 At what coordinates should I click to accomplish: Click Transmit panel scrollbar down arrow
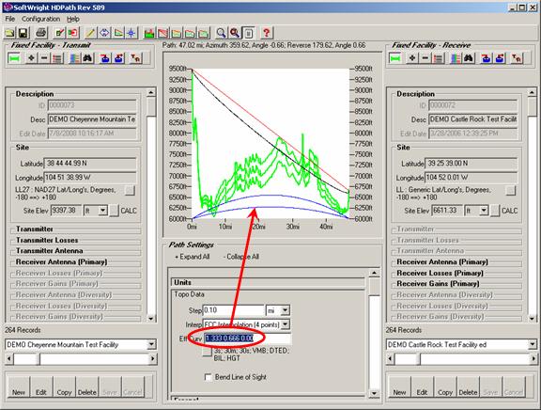(151, 318)
